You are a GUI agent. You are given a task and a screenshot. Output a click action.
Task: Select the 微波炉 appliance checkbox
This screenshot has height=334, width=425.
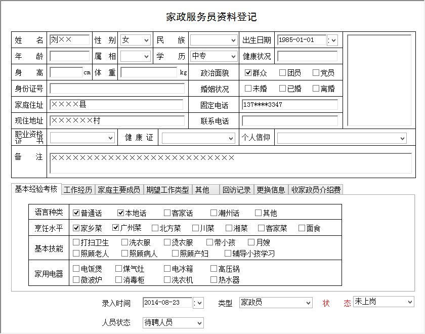pyautogui.click(x=76, y=279)
